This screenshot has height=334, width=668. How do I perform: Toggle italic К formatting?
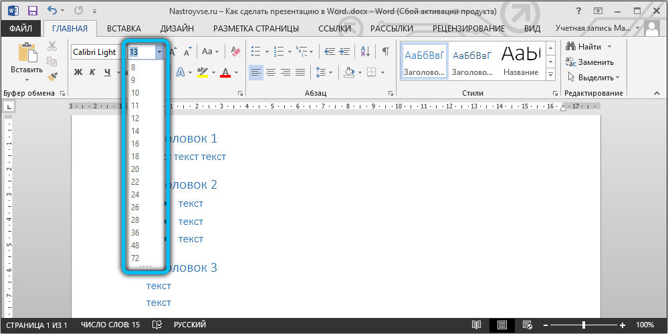pos(92,72)
